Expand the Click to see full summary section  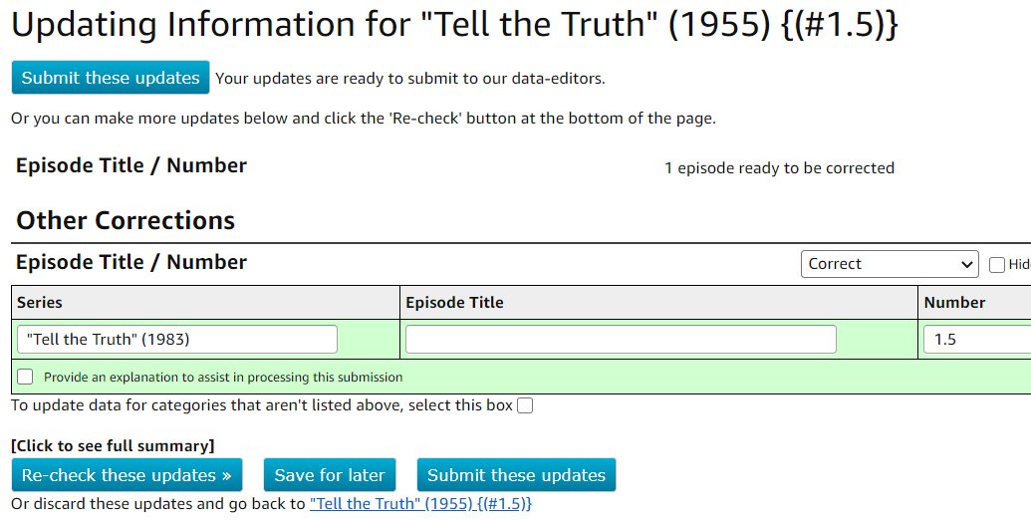(113, 445)
